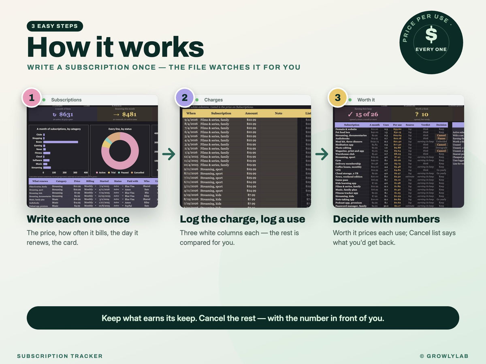Click the teal Paused legend swatch

click(x=119, y=173)
